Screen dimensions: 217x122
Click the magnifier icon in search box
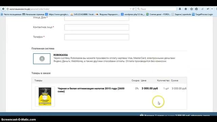coord(138,9)
